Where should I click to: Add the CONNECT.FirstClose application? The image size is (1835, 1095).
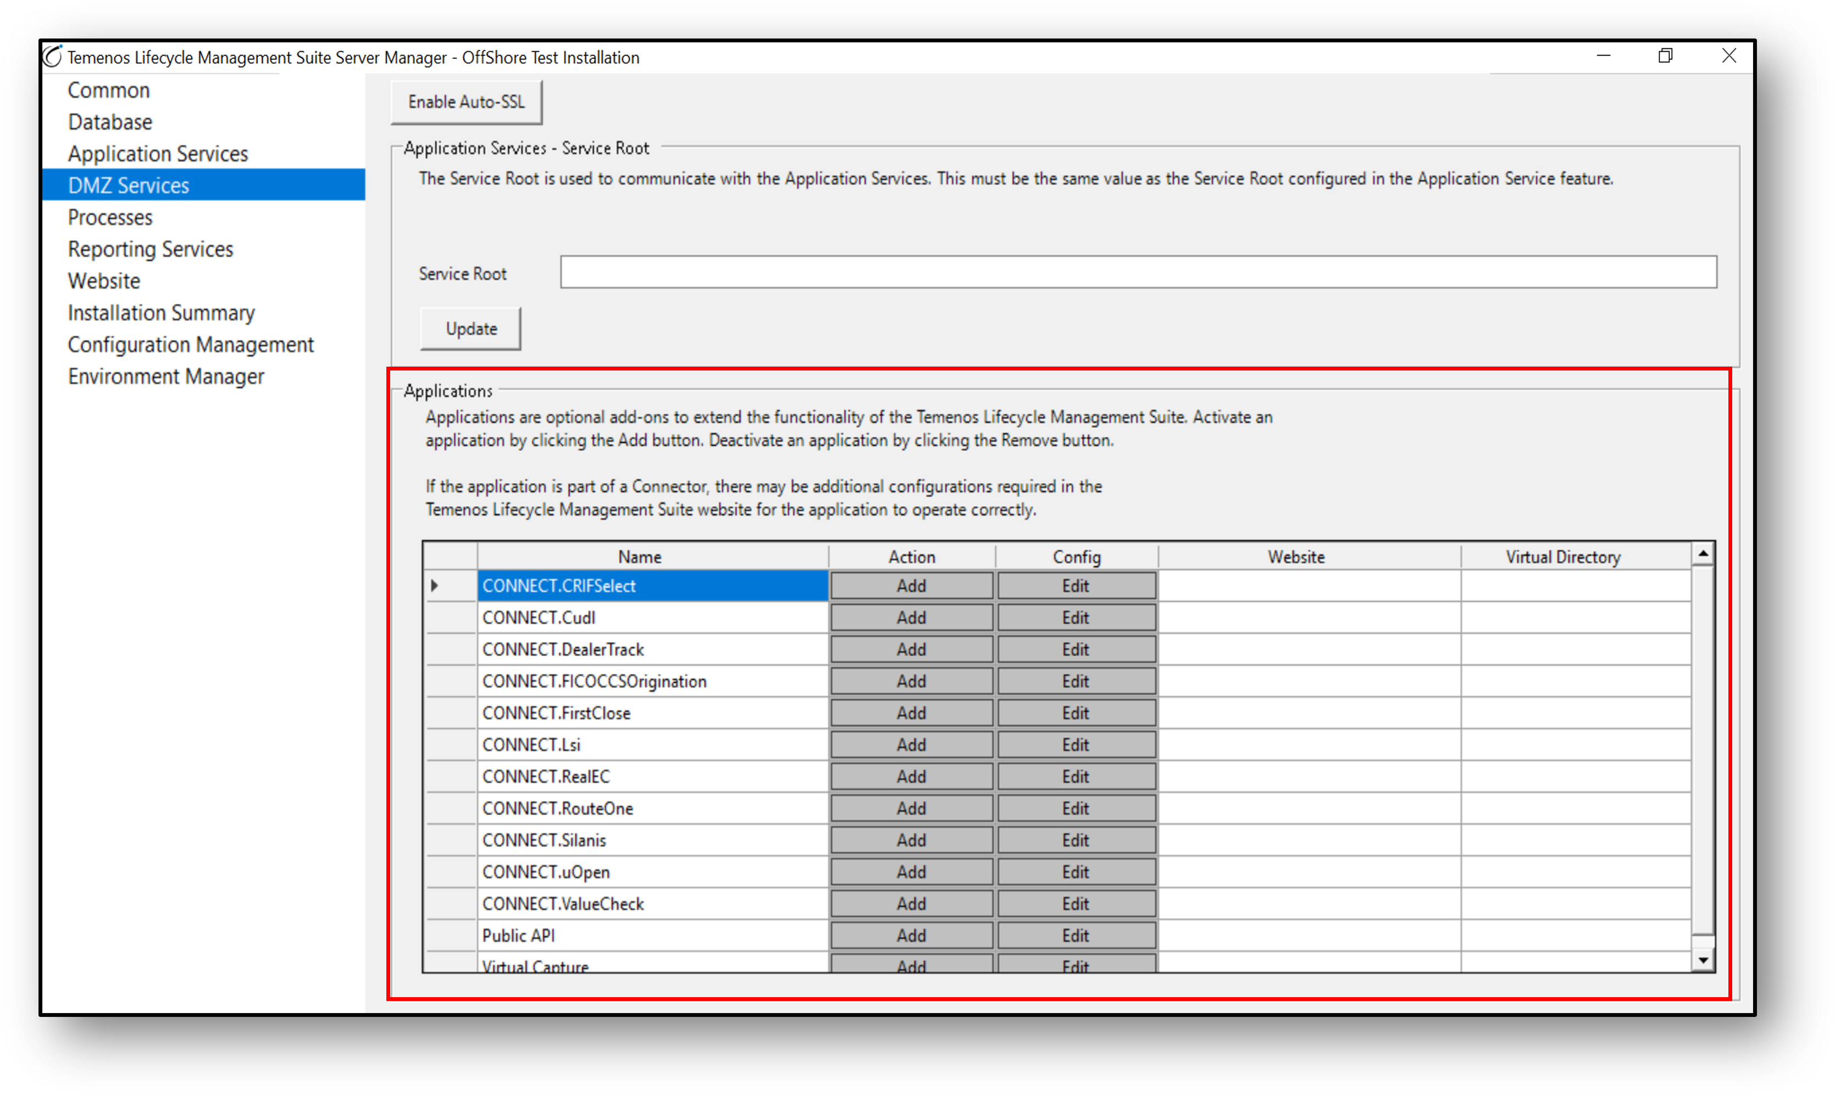(x=912, y=713)
